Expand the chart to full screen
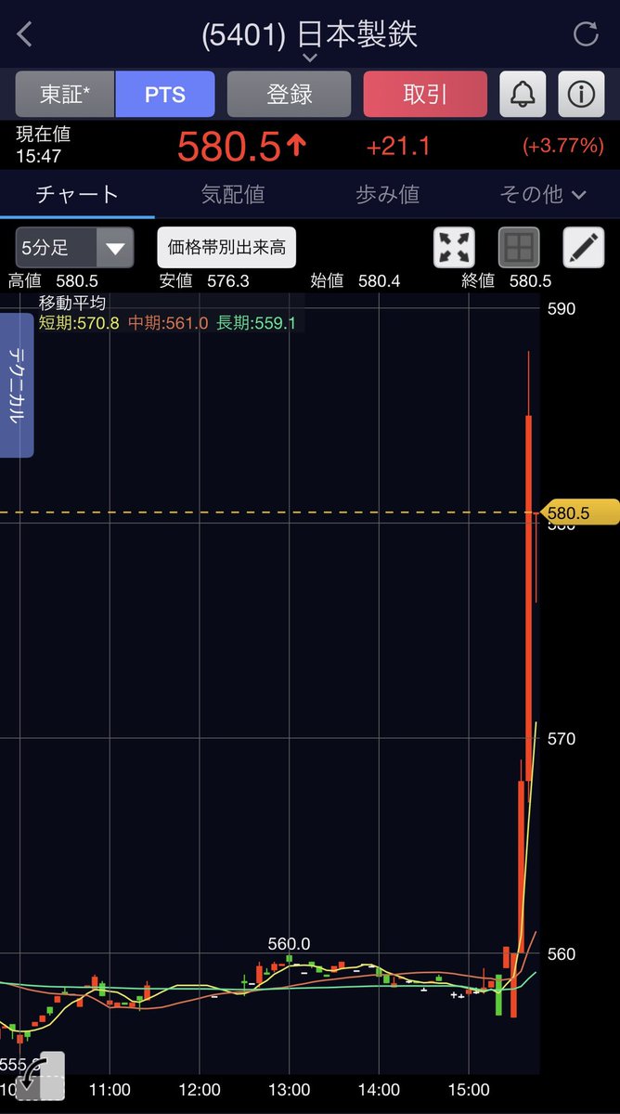This screenshot has width=620, height=1114. pyautogui.click(x=455, y=248)
